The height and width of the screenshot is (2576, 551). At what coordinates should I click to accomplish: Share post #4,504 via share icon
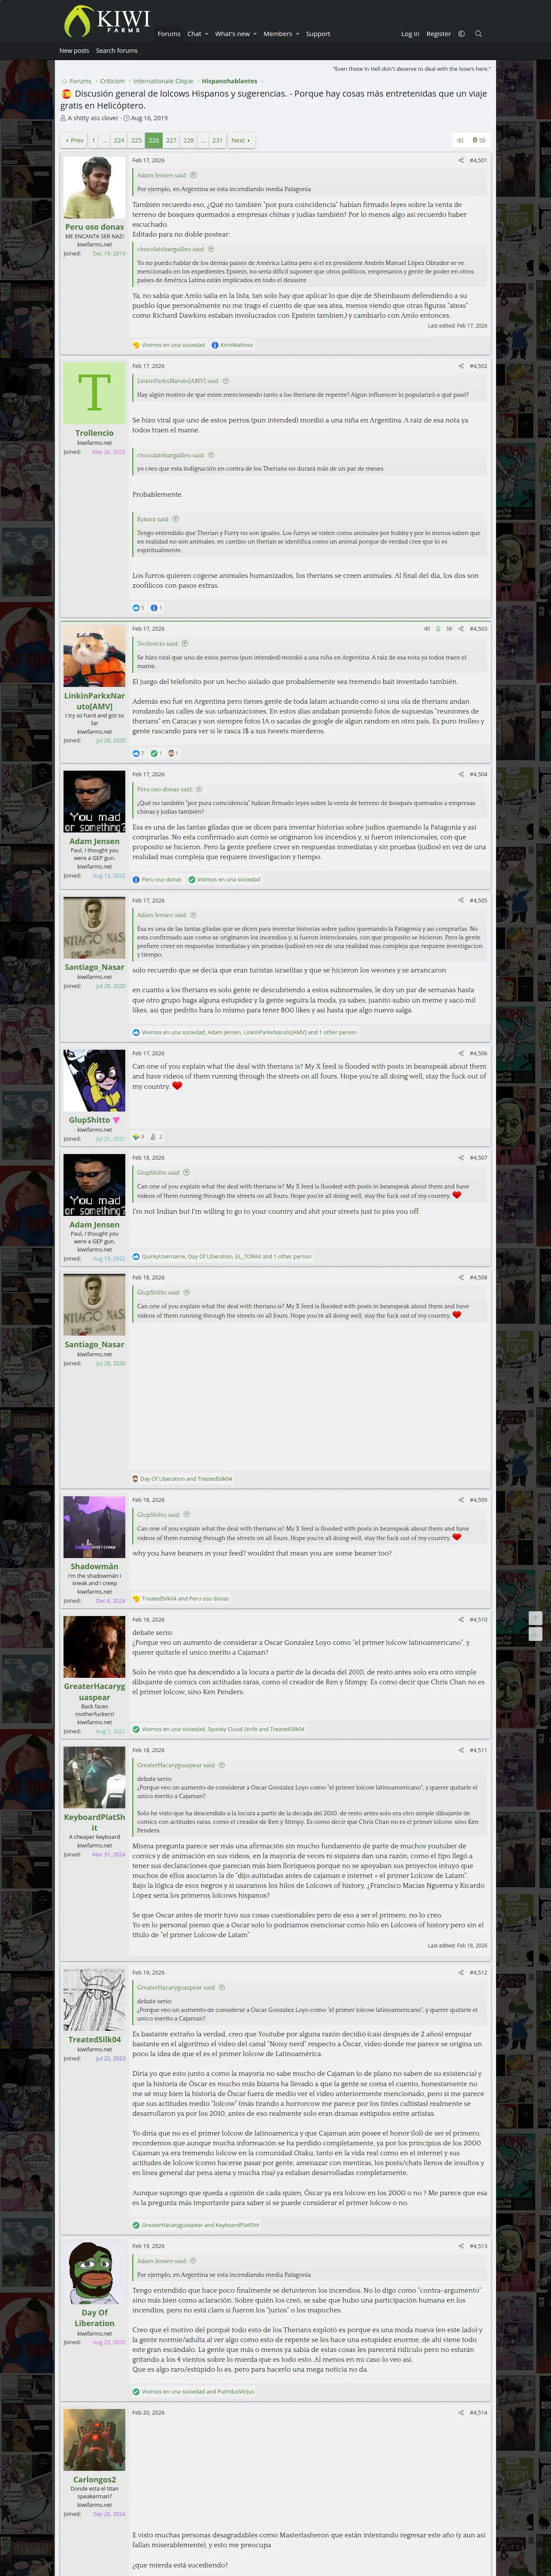click(x=461, y=774)
